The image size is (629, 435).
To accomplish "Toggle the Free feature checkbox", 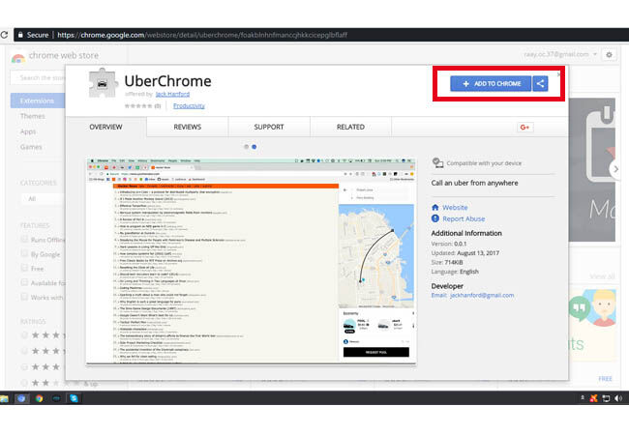I will [x=24, y=268].
